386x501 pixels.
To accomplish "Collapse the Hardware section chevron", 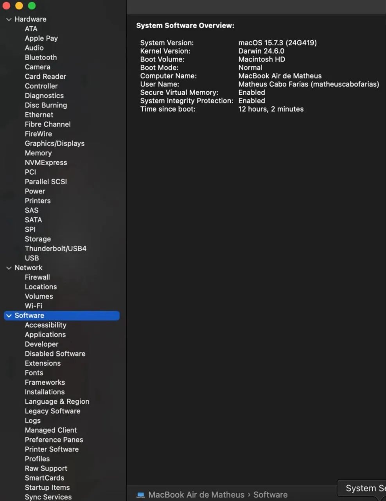I will 9,19.
